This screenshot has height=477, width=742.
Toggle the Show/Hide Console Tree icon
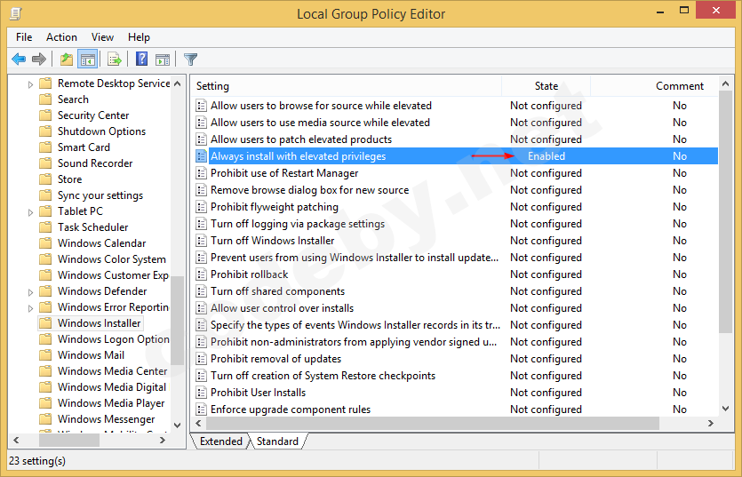click(87, 60)
